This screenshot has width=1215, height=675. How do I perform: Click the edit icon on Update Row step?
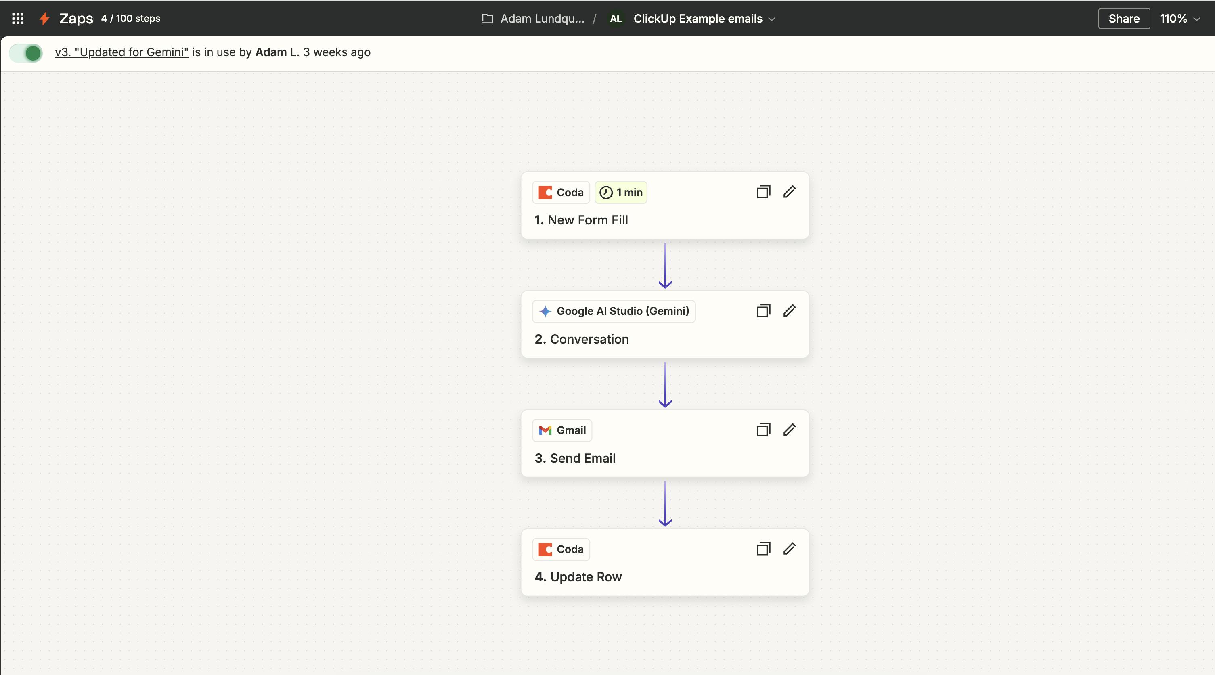click(789, 549)
